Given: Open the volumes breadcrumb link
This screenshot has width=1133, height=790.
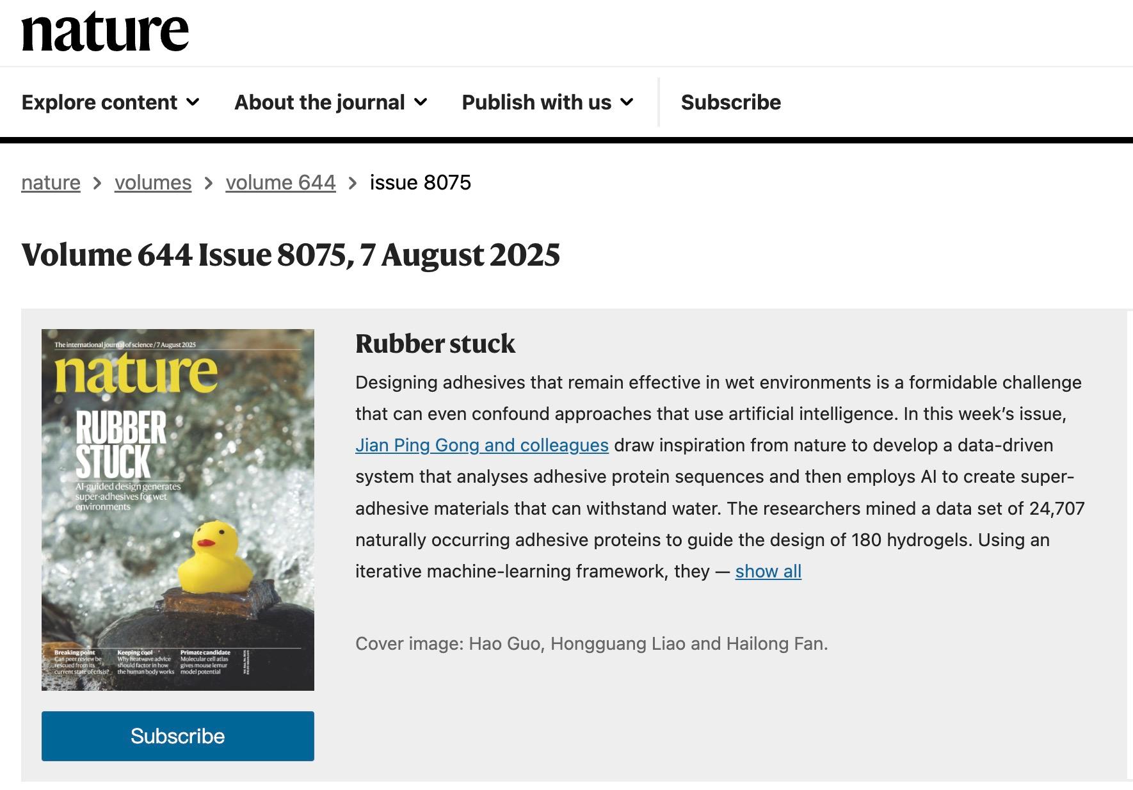Looking at the screenshot, I should point(153,182).
